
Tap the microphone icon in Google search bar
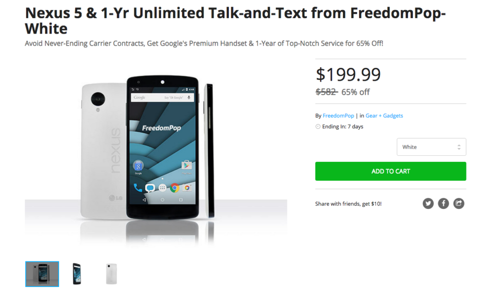[189, 97]
